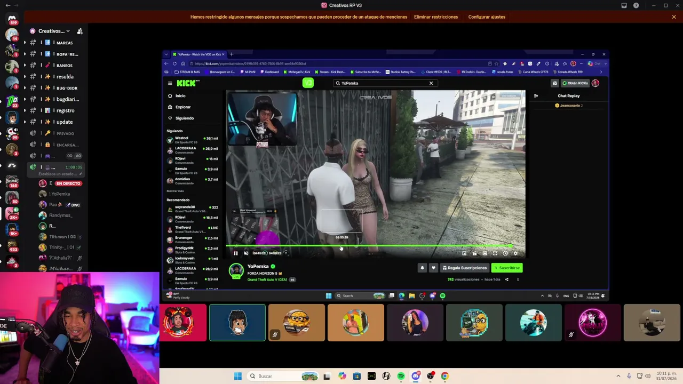Unmute the Kick video volume icon
683x384 pixels.
coord(246,253)
